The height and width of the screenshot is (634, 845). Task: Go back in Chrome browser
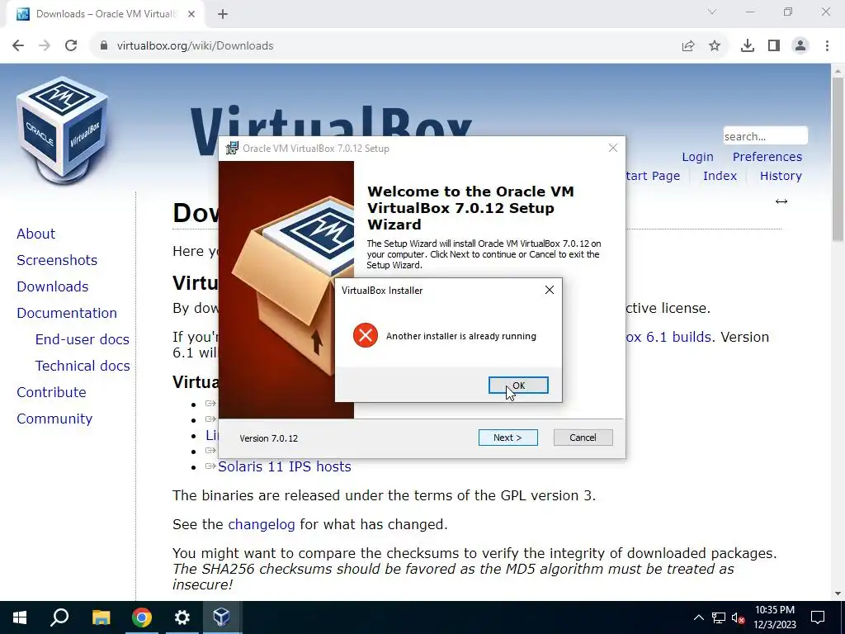click(18, 45)
